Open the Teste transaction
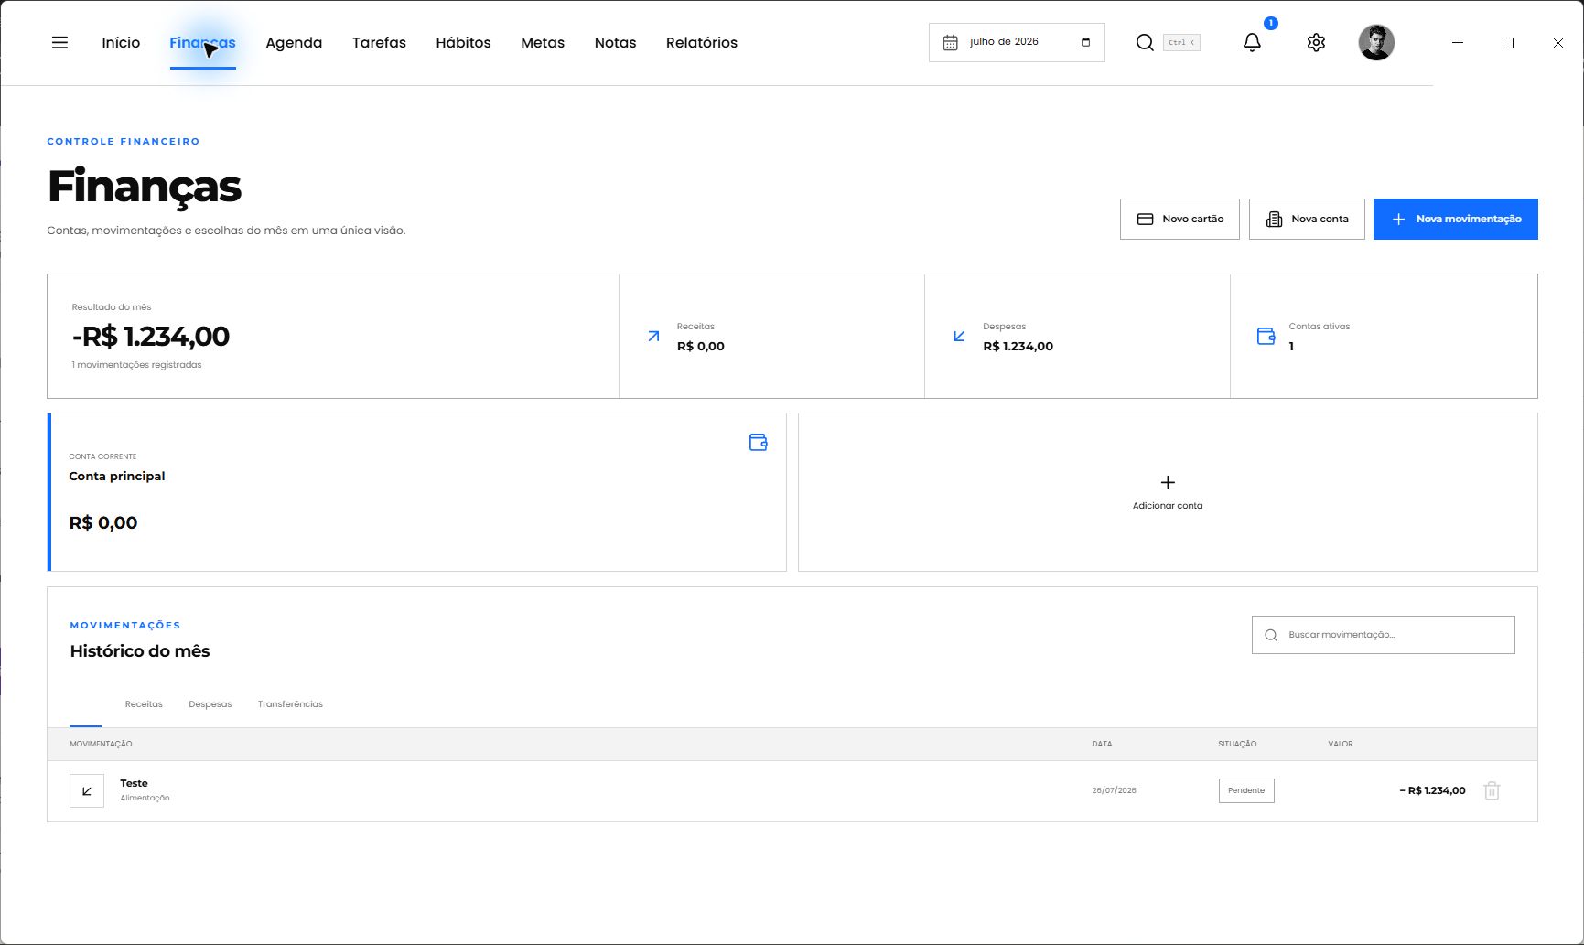 click(792, 790)
